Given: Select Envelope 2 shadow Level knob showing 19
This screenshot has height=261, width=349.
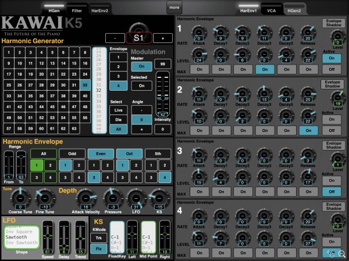Looking at the screenshot, I should point(337,98).
